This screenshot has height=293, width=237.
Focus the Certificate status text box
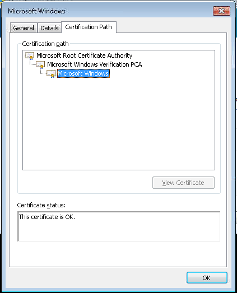click(x=119, y=226)
